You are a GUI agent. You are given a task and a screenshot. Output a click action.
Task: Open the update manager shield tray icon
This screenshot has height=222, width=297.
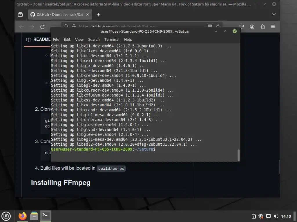261,216
